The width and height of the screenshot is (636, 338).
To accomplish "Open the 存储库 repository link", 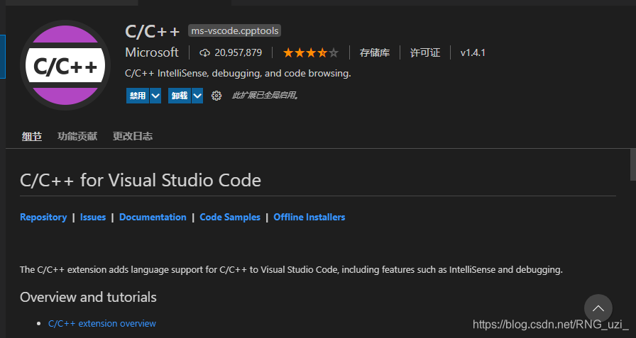I will click(x=374, y=52).
